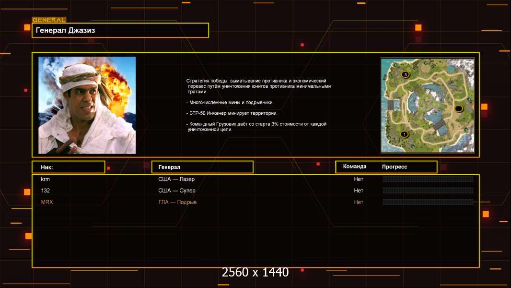This screenshot has width=511, height=288.
Task: Click the 'Многочисленные мины и подрывники' line
Action: [230, 102]
